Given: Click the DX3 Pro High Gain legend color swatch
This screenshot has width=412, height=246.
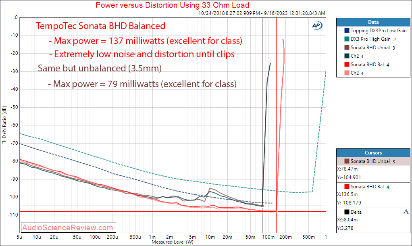Looking at the screenshot, I should tap(347, 39).
